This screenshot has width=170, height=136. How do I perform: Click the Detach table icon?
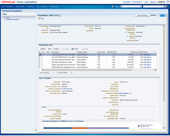pyautogui.click(x=72, y=49)
